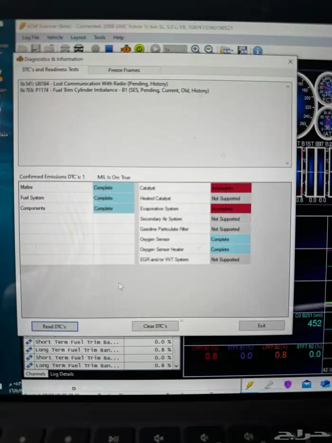Click the Evaporative System Incomplete red cell
332x443 pixels.
point(231,208)
